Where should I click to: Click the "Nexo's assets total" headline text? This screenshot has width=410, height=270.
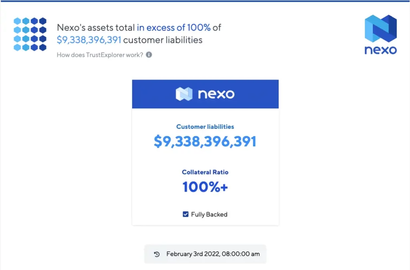(x=96, y=28)
